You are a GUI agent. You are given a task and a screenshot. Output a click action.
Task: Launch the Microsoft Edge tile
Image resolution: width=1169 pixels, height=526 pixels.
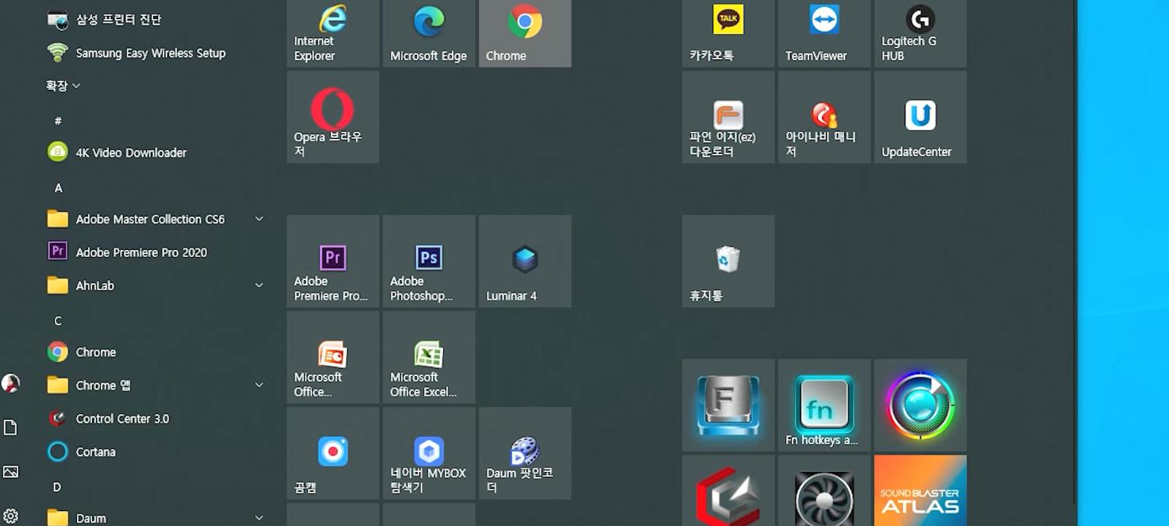(x=429, y=33)
